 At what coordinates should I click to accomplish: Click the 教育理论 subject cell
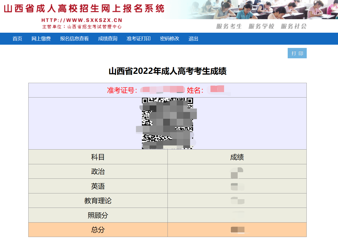pos(98,201)
